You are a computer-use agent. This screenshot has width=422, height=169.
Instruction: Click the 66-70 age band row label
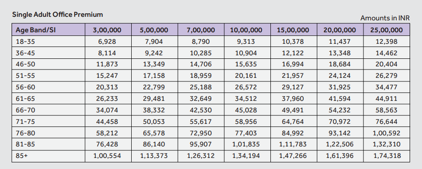[x=25, y=110]
